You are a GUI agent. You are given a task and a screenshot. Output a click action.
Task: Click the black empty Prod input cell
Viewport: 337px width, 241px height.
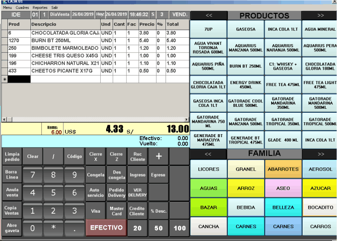(x=19, y=80)
